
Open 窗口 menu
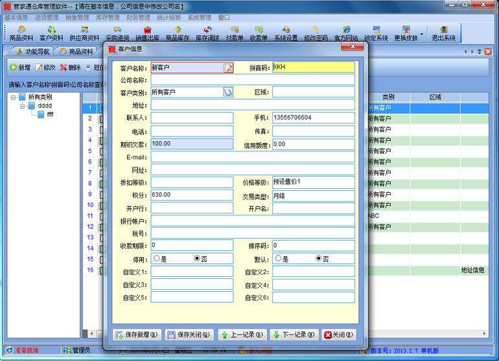[224, 17]
